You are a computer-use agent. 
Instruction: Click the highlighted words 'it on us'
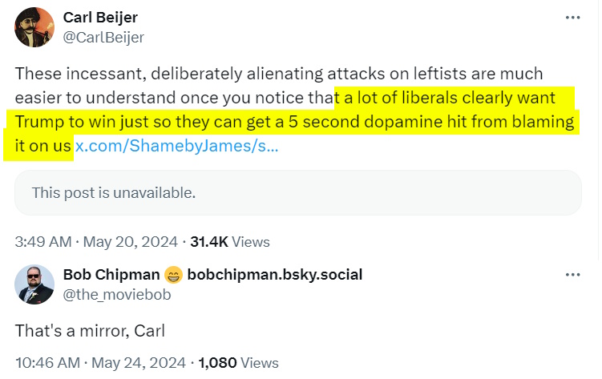(x=40, y=148)
